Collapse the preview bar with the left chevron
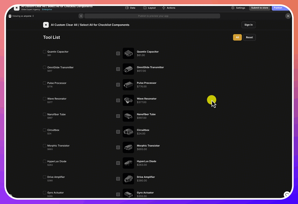 [x=81, y=16]
